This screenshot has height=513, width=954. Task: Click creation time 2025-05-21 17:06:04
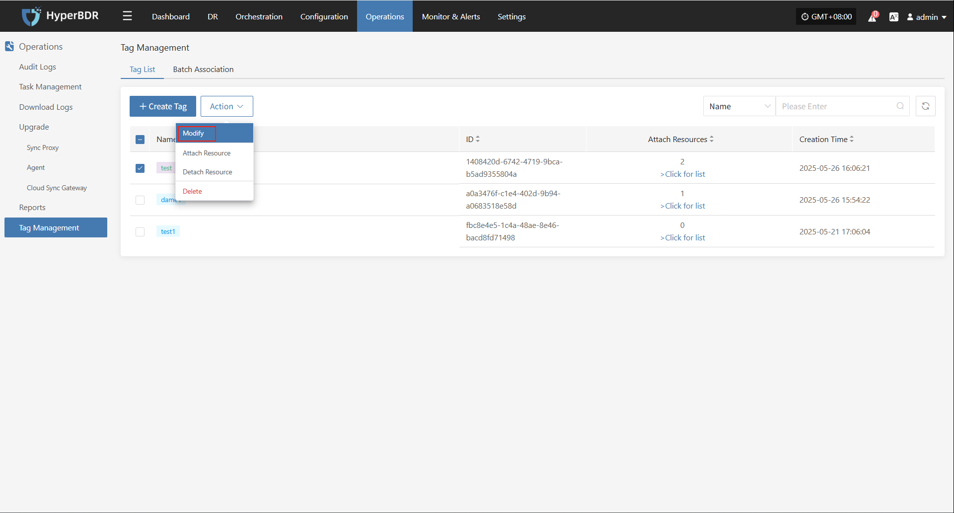pyautogui.click(x=834, y=232)
